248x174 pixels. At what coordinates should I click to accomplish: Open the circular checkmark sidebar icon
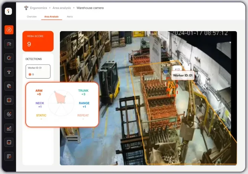(9, 58)
